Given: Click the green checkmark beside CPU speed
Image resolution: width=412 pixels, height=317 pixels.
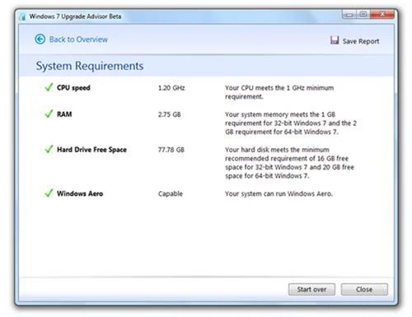Looking at the screenshot, I should point(49,87).
